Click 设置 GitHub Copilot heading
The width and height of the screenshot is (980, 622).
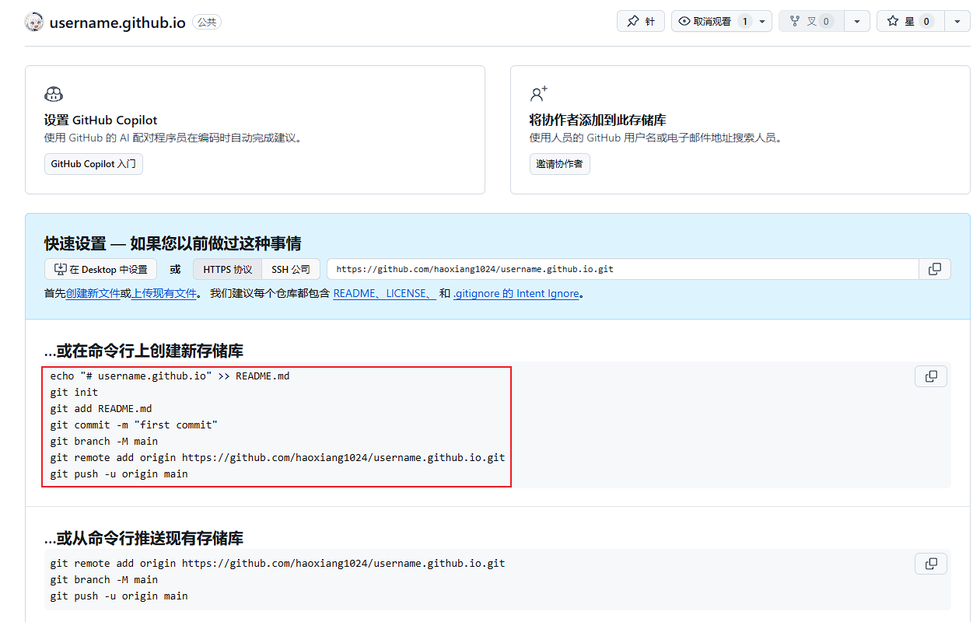pos(101,121)
